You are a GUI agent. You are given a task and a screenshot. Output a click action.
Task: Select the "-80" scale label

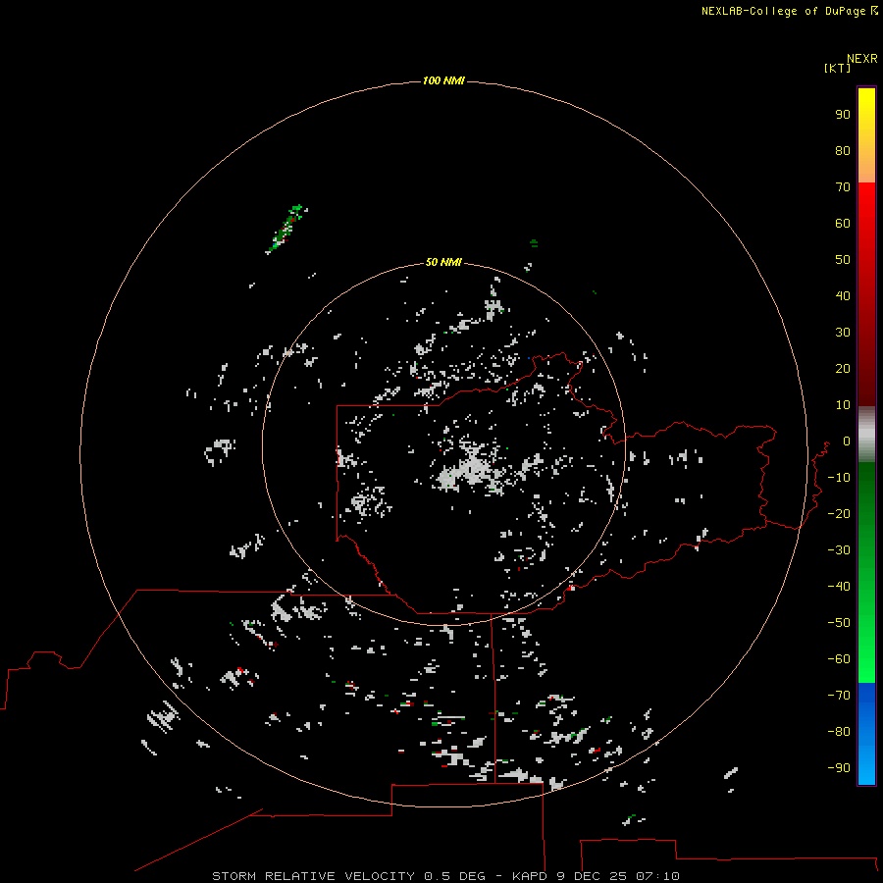[839, 732]
